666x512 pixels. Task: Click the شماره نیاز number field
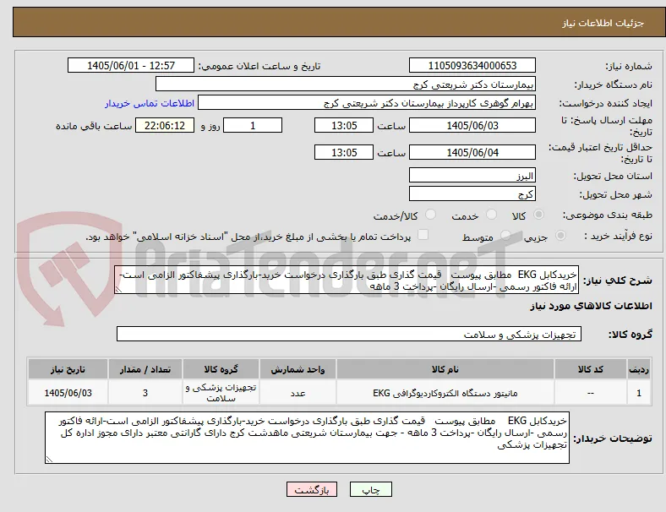click(472, 66)
